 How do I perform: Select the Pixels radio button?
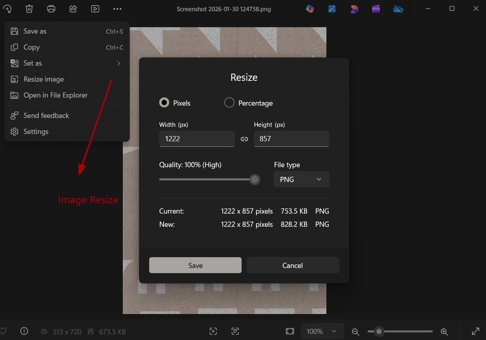click(x=164, y=103)
